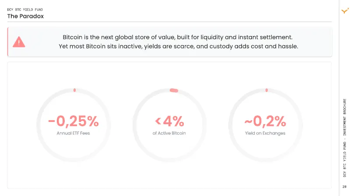Select the <4% statistic value
Screen dimensions: 350x196
click(169, 121)
